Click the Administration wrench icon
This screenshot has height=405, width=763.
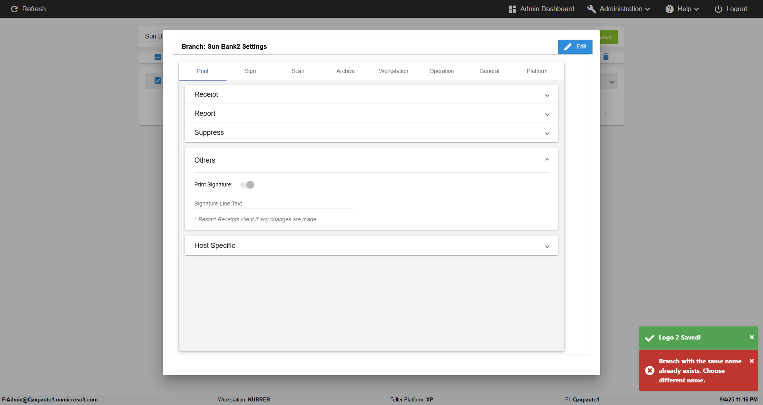(x=592, y=9)
